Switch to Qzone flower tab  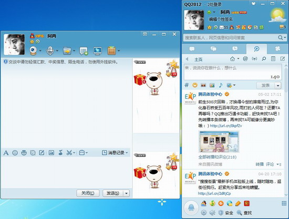[x=277, y=49]
